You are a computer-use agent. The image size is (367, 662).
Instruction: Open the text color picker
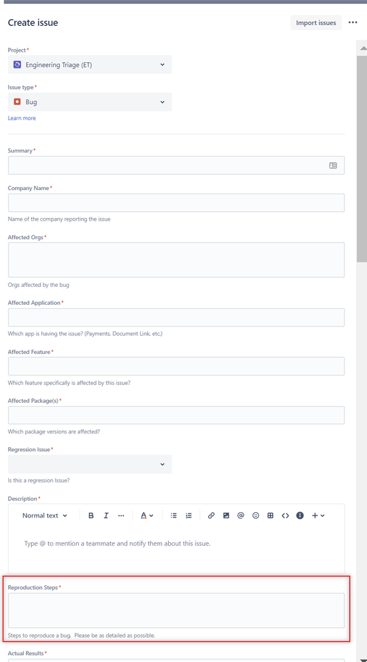coord(147,516)
